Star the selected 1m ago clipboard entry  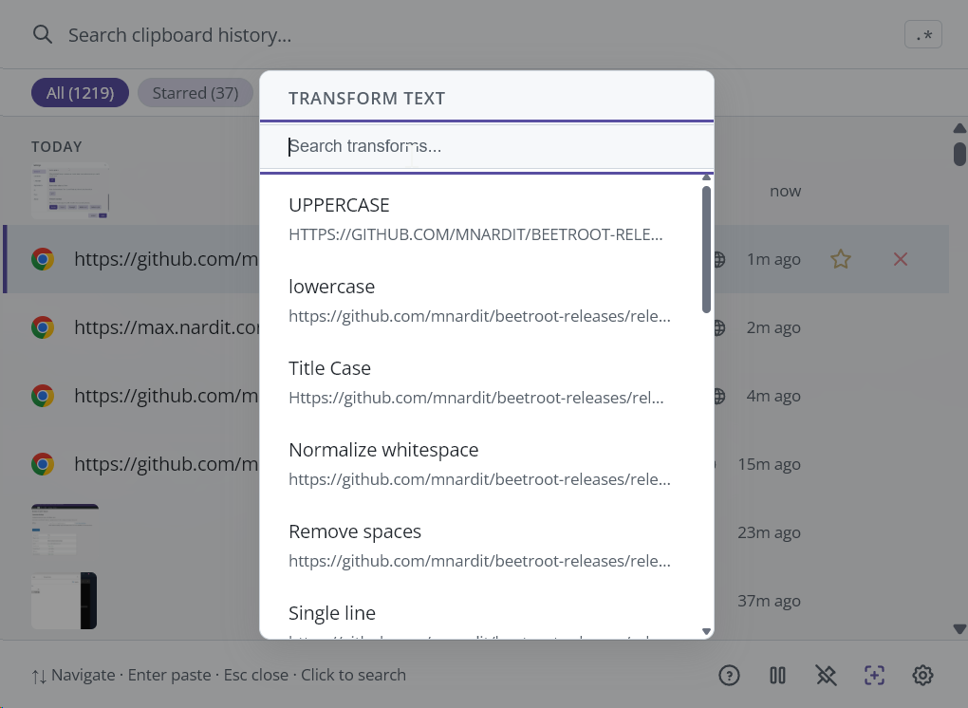[841, 259]
